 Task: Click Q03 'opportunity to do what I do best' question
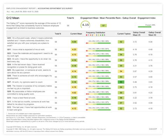pos(29,60)
